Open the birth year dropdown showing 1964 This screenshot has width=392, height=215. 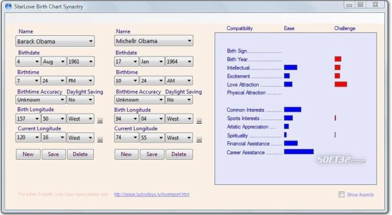179,61
